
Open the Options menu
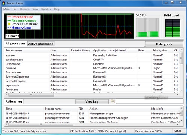click(25, 9)
